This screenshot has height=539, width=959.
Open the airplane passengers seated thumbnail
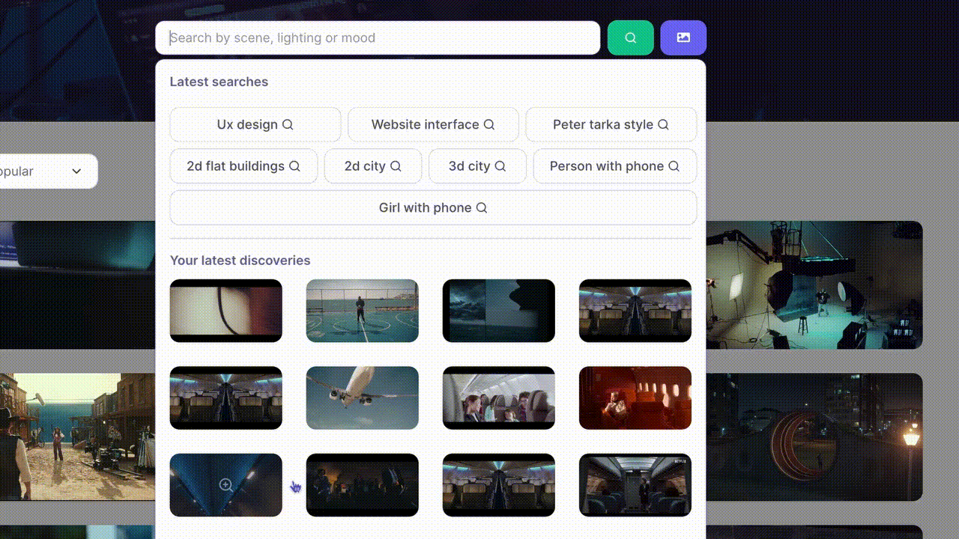tap(499, 398)
